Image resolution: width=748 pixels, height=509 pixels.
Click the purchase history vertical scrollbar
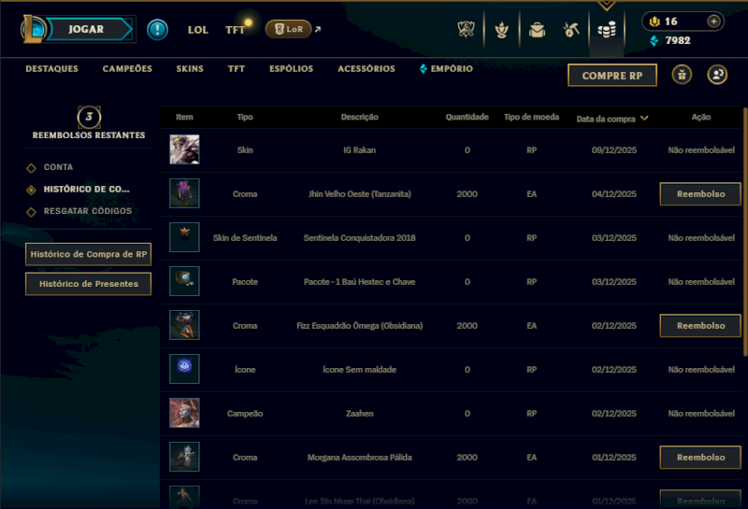point(745,232)
